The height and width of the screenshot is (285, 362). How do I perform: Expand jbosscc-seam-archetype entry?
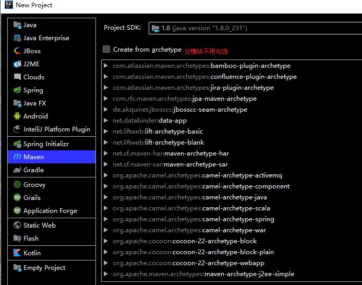tap(106, 110)
